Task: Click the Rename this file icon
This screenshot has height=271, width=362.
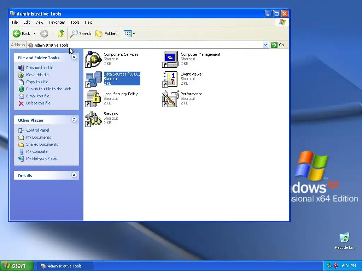Action: point(21,68)
